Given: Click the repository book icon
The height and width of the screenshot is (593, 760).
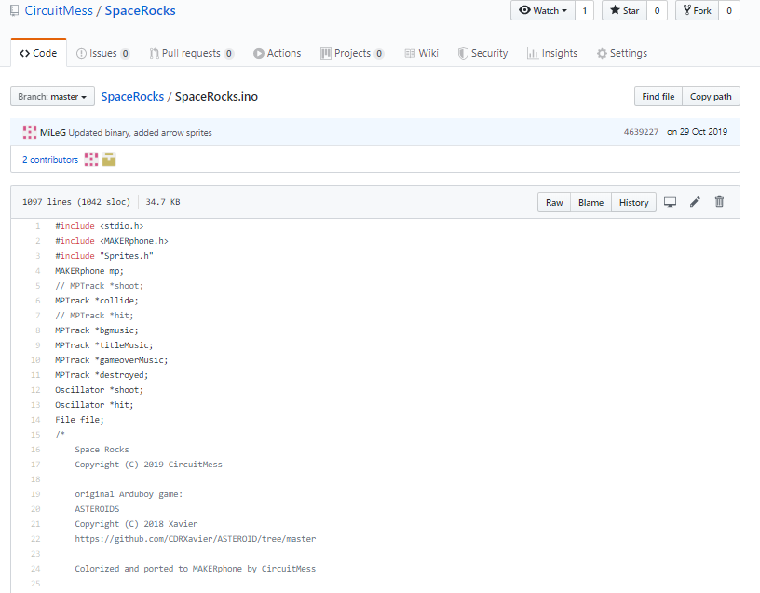Looking at the screenshot, I should pyautogui.click(x=15, y=10).
